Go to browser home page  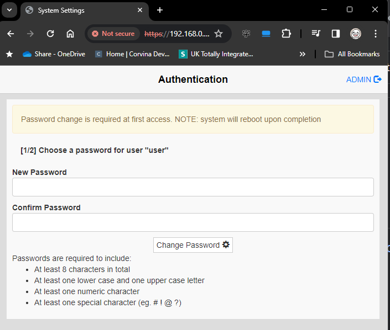(x=70, y=34)
